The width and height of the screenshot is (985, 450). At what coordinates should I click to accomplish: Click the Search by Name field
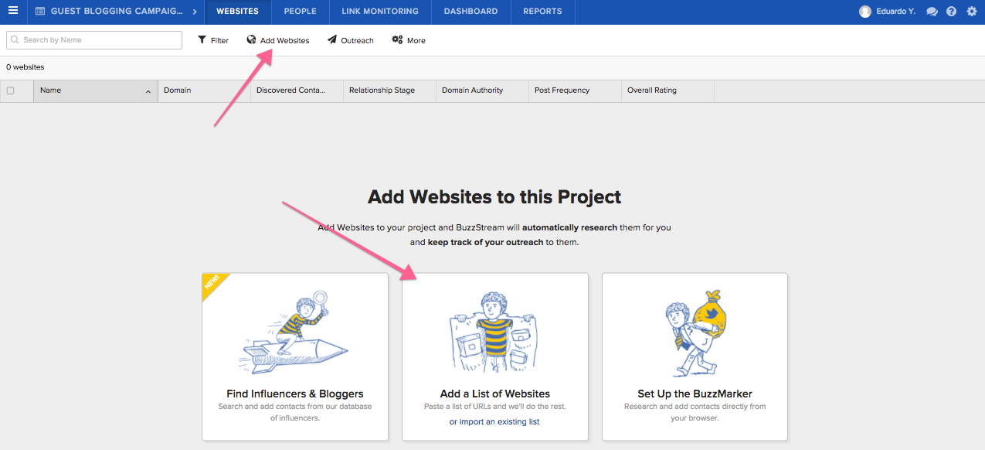94,40
